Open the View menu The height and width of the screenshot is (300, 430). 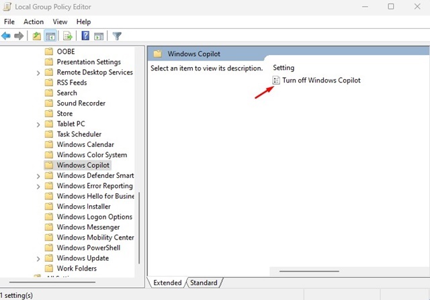[60, 21]
